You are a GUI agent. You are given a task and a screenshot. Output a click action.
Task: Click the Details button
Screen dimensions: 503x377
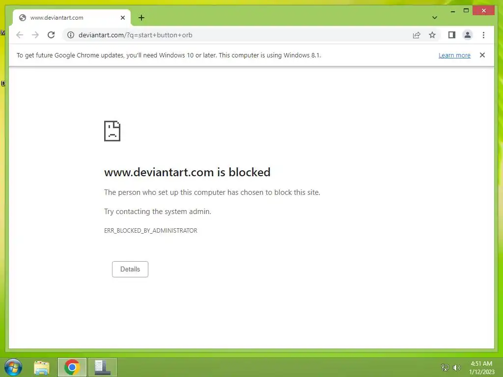click(130, 269)
